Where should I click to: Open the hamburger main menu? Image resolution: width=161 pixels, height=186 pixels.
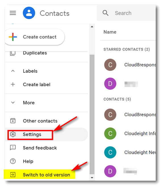(x=13, y=13)
